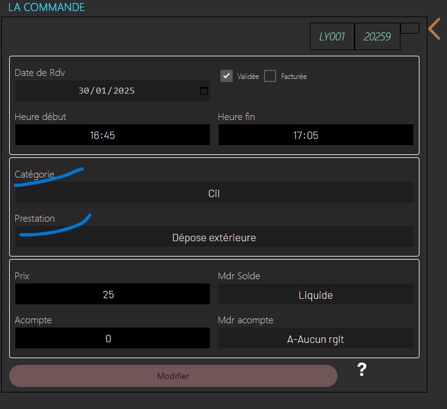This screenshot has height=409, width=447.
Task: Click the question mark help icon
Action: click(362, 369)
